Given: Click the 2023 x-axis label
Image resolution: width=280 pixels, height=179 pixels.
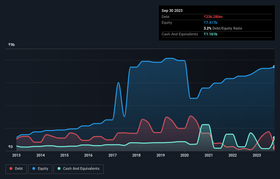Looking at the screenshot, I should pyautogui.click(x=256, y=155).
